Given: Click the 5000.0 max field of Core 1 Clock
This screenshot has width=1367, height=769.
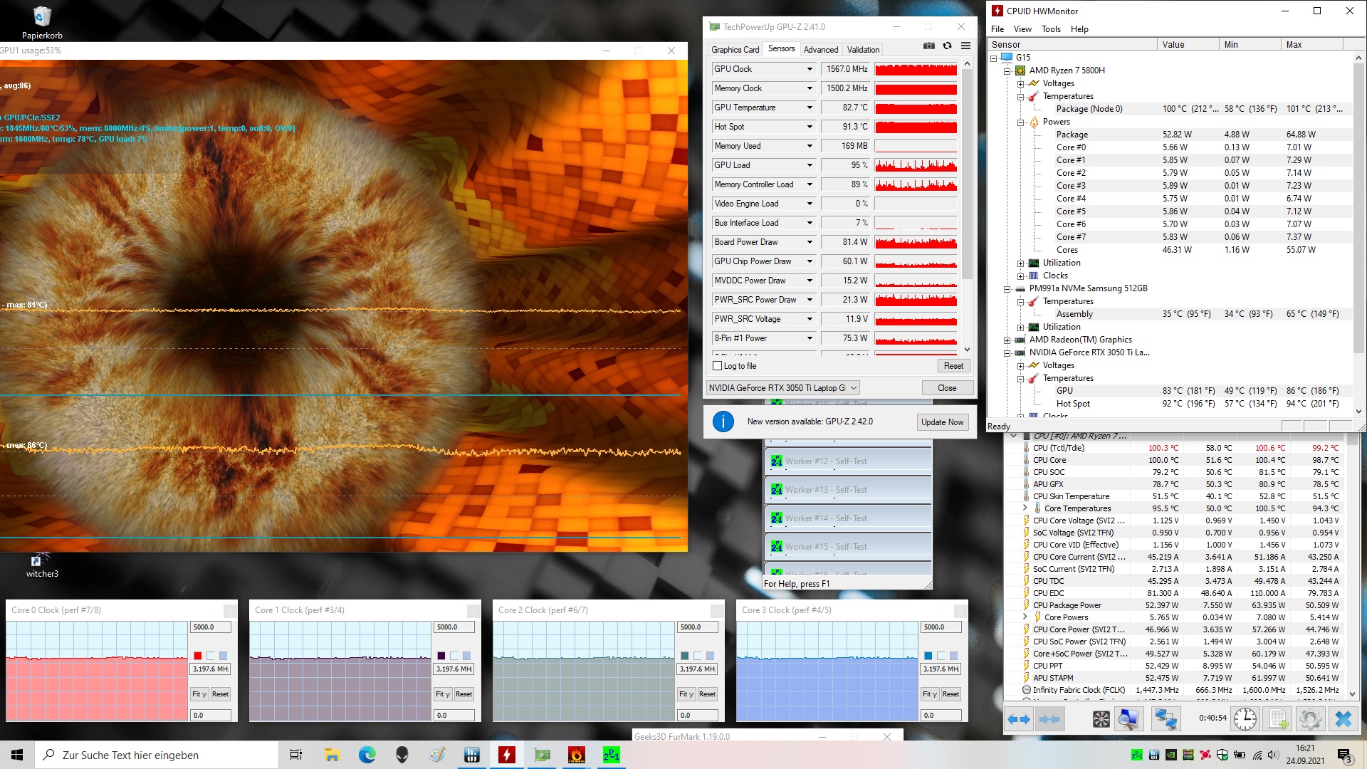Looking at the screenshot, I should pos(453,627).
